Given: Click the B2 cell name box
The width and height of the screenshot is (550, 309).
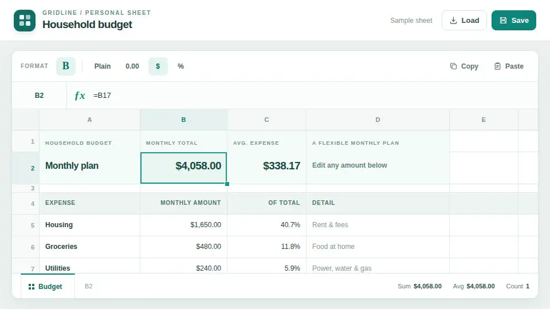Looking at the screenshot, I should 40,96.
